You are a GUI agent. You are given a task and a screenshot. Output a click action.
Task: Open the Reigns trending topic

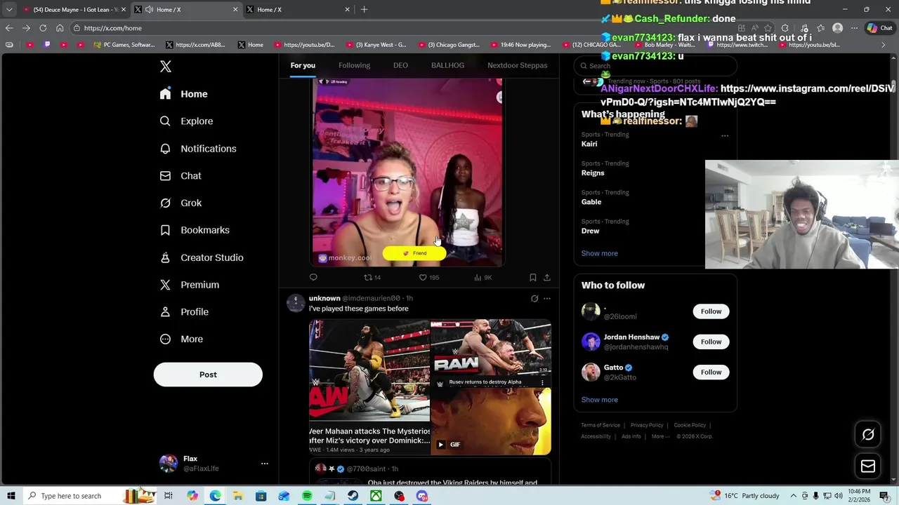pos(593,173)
